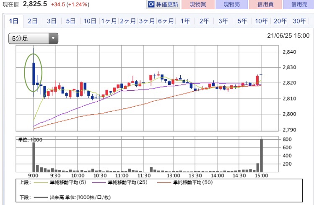The image size is (314, 205).
Task: Open the 信用売 order link
Action: click(299, 4)
